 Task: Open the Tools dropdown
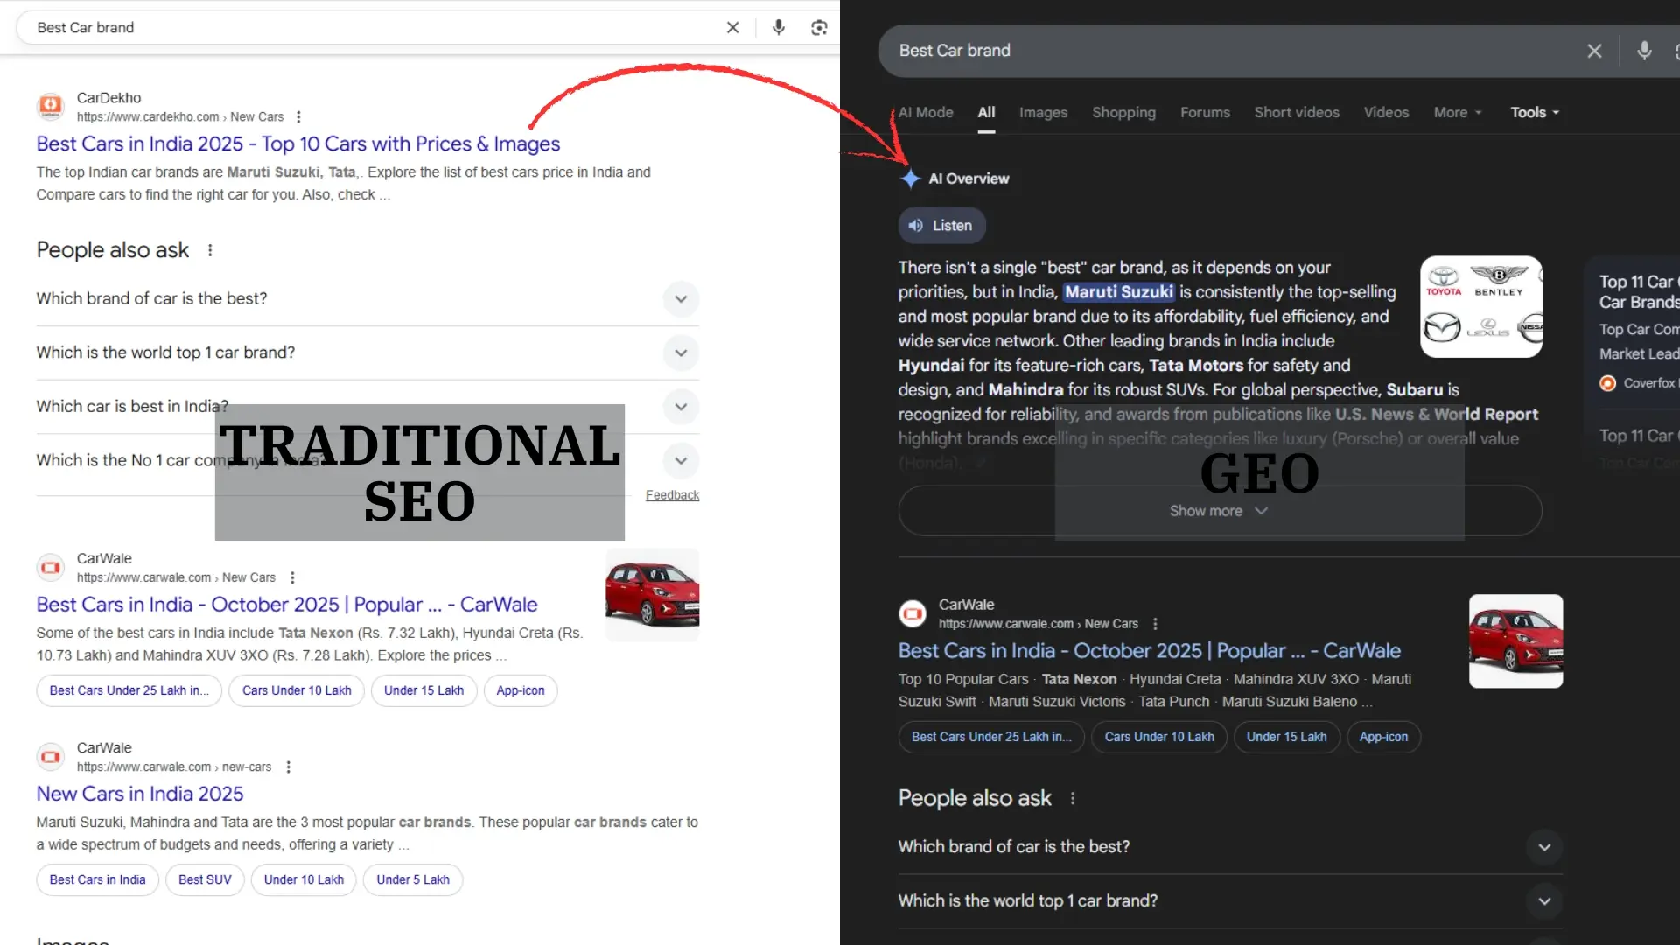coord(1535,112)
